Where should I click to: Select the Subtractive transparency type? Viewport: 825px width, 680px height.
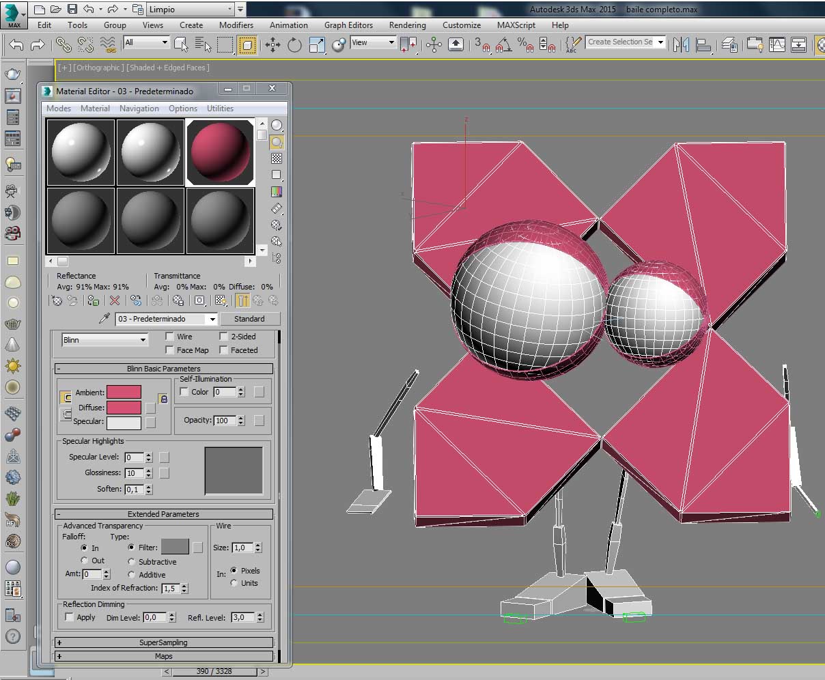click(x=131, y=562)
